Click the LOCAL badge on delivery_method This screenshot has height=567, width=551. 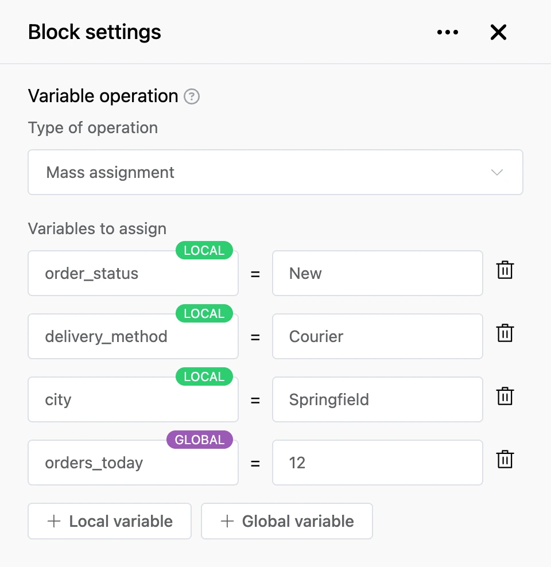(x=204, y=313)
